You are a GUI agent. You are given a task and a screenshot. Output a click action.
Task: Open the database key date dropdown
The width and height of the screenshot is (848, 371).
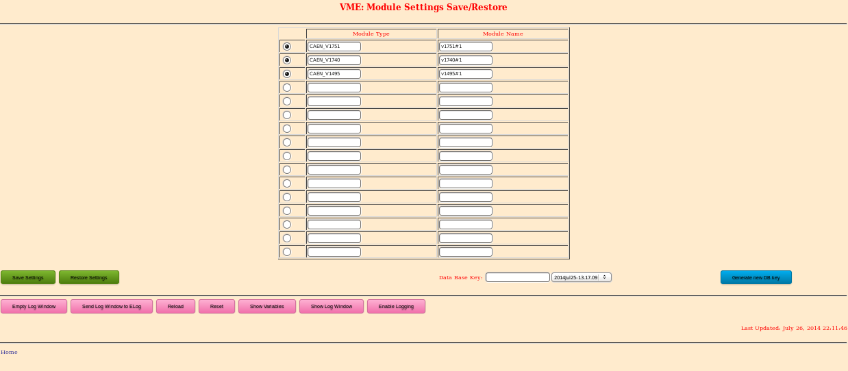(x=581, y=277)
